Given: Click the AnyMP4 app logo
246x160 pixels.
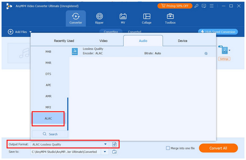Looking at the screenshot, I should (9, 6).
